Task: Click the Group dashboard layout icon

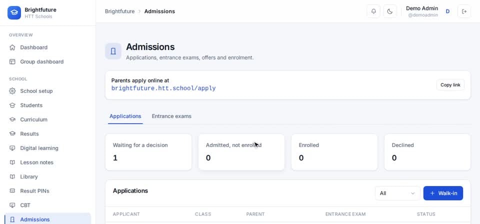Action: 12,61
